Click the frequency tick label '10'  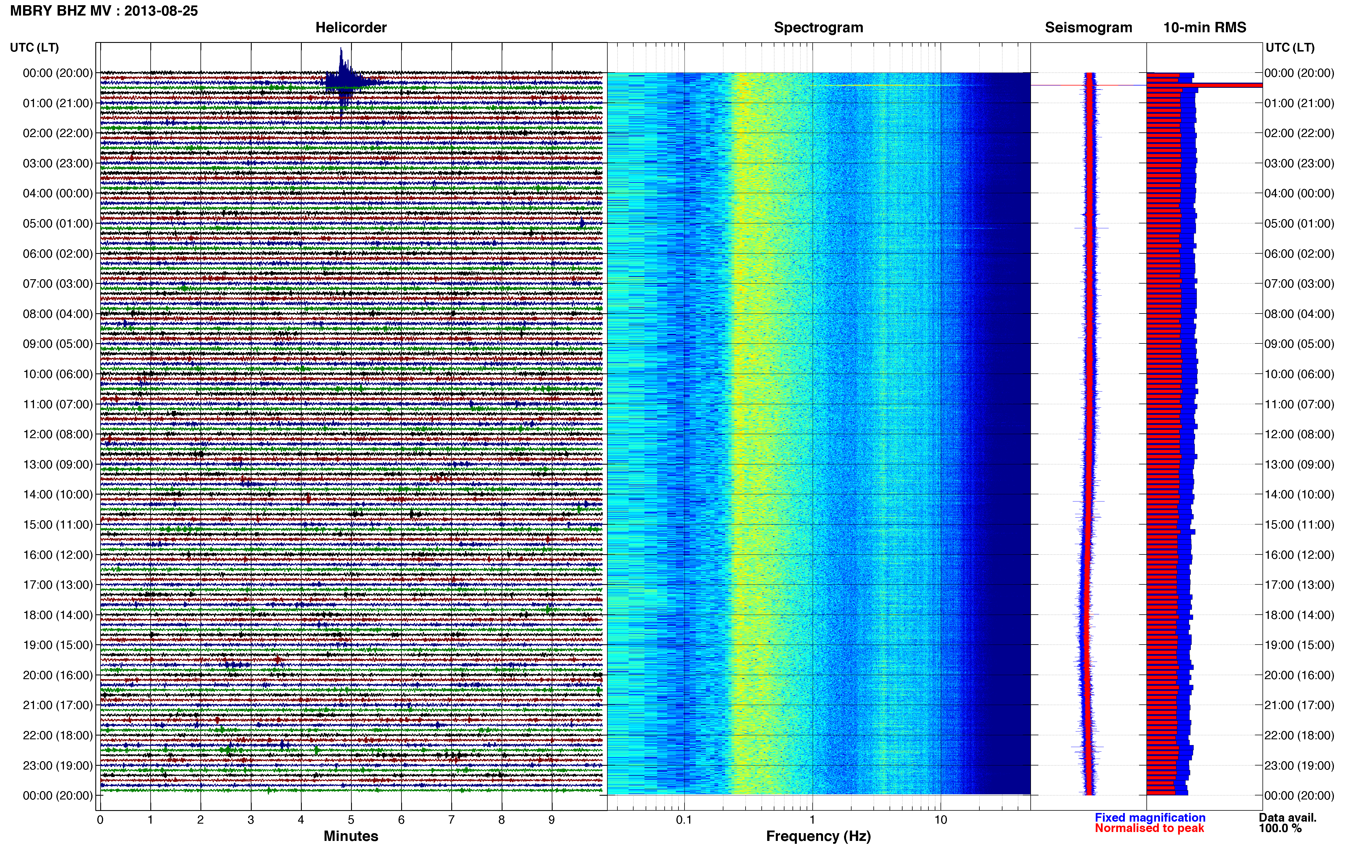point(940,820)
